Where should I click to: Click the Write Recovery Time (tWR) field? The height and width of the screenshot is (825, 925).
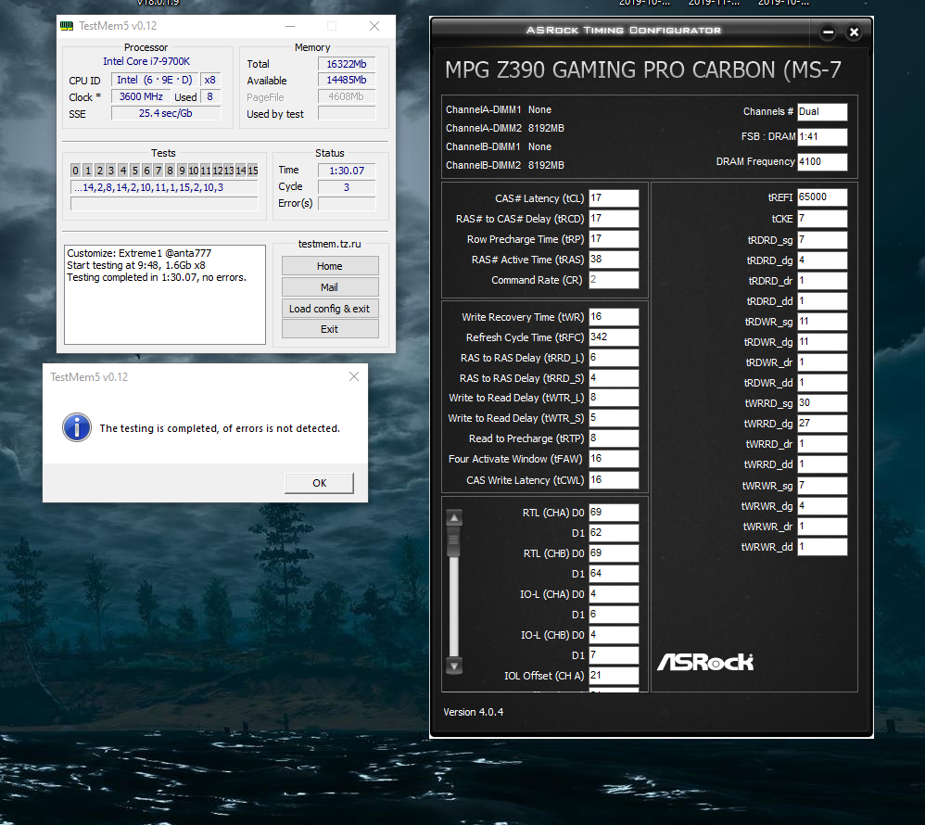pos(614,317)
